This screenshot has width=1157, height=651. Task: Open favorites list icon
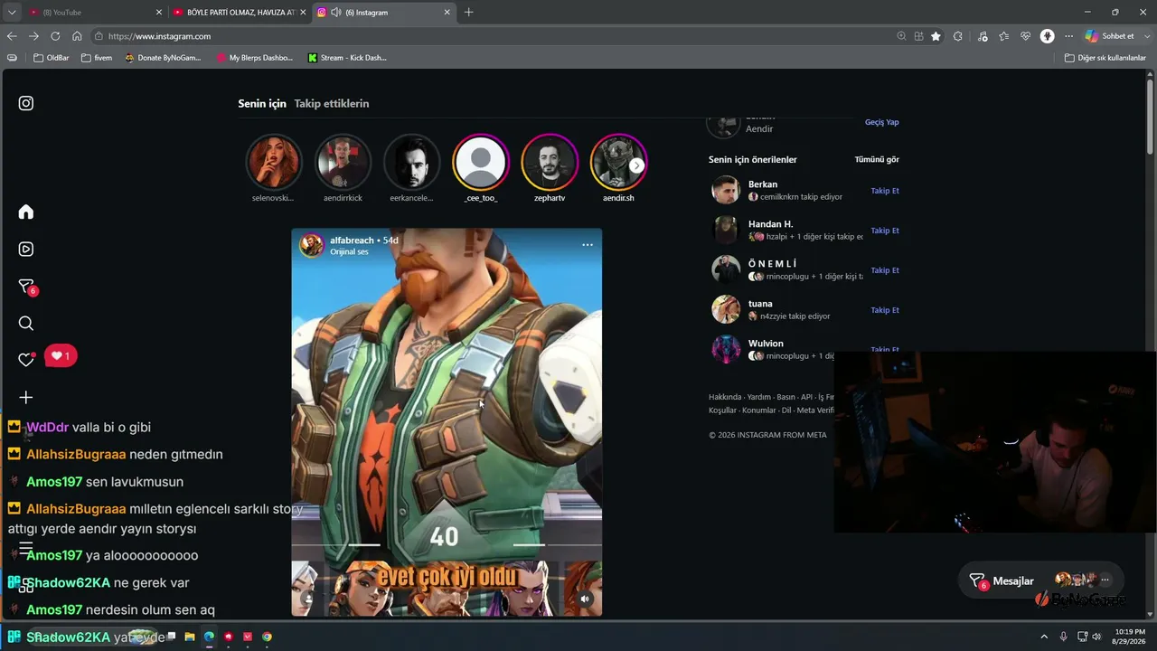[1004, 36]
